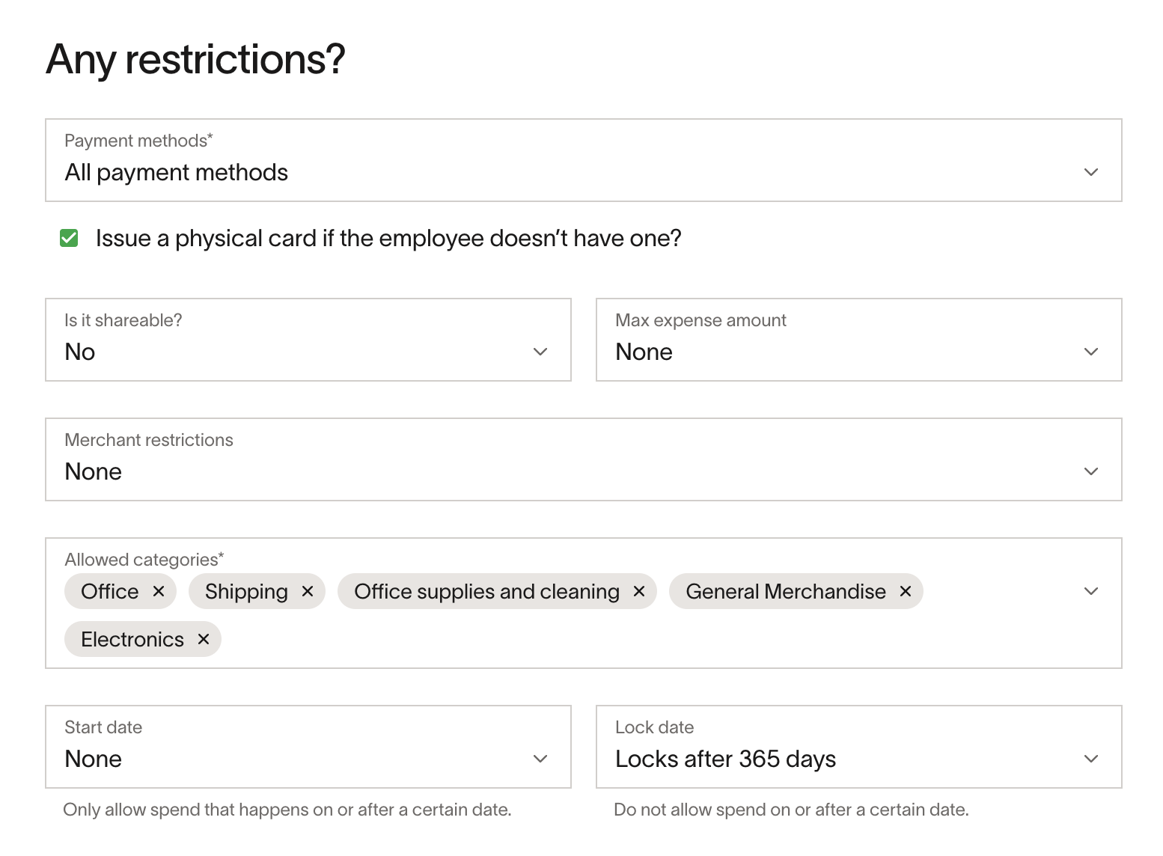This screenshot has height=856, width=1163.
Task: Uncheck Issue a physical card checkbox
Action: coord(69,238)
